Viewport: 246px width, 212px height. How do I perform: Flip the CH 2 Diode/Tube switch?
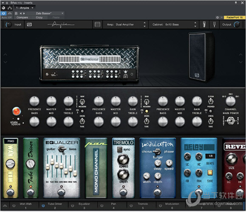(x=147, y=121)
